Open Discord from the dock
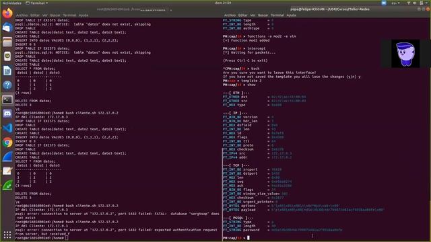The height and width of the screenshot is (242, 431). click(7, 114)
